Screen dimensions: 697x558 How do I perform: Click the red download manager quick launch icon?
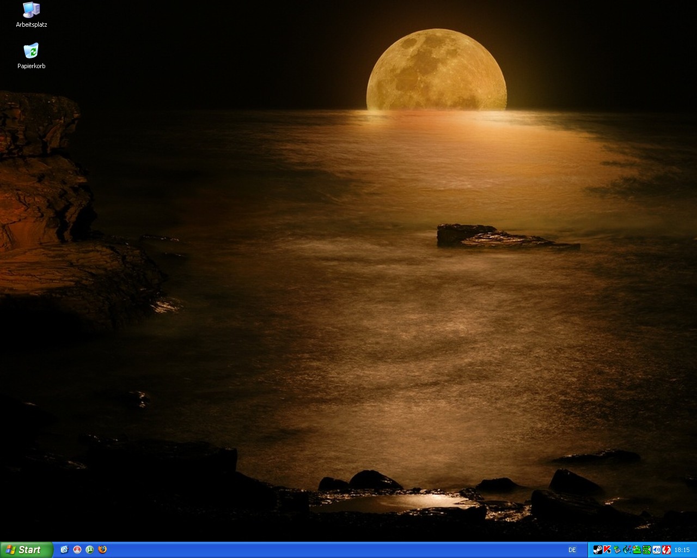(x=77, y=550)
